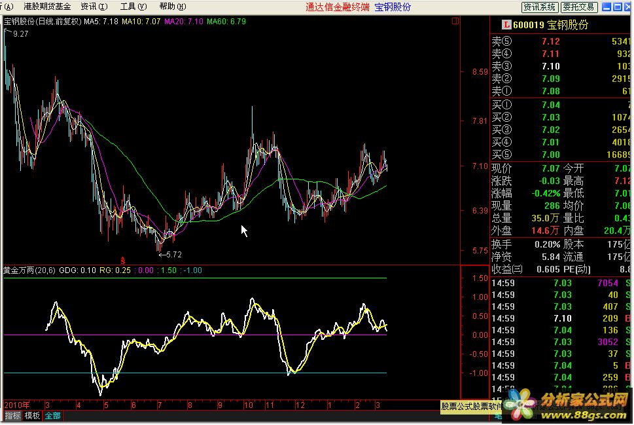Viewport: 634px width, 425px height.
Task: Click the 8.59 price axis label
Action: pyautogui.click(x=480, y=72)
